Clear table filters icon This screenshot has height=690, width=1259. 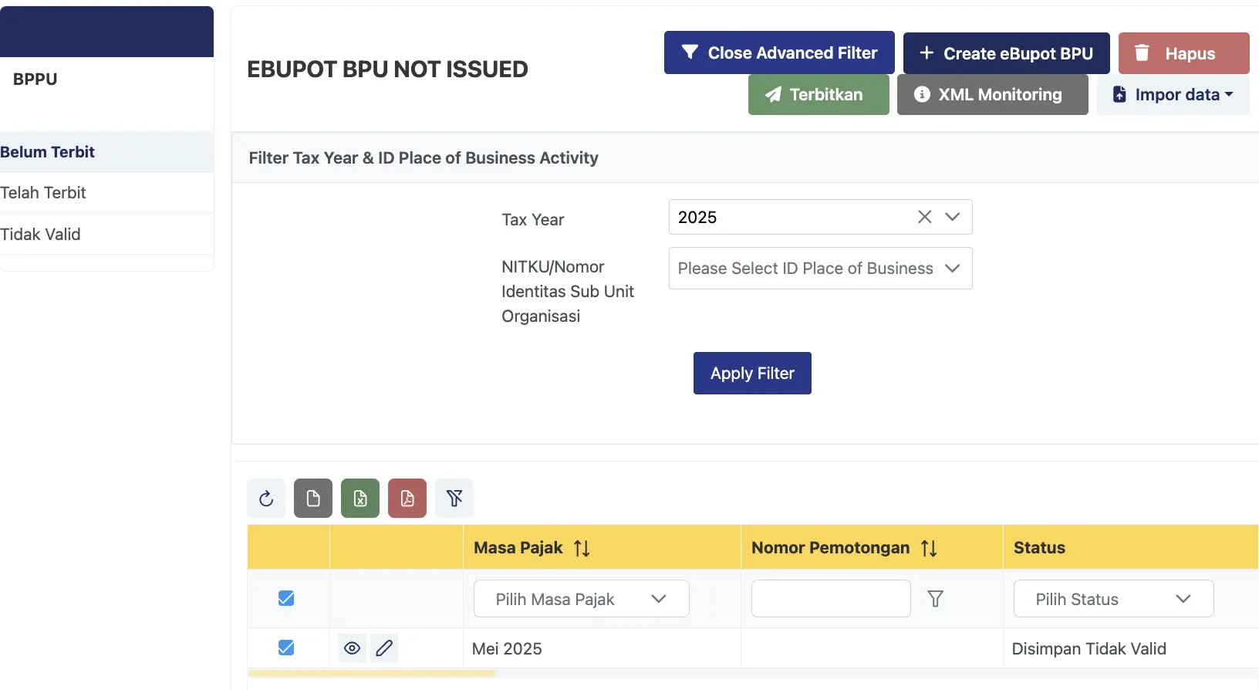pyautogui.click(x=454, y=499)
